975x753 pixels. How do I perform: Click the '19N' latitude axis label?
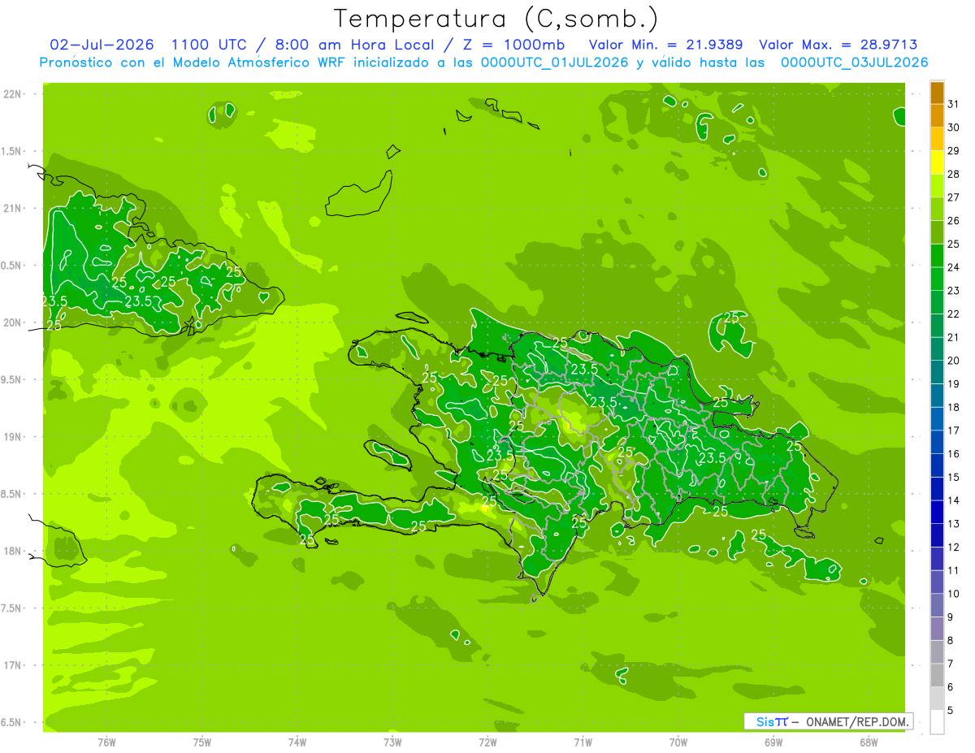point(13,437)
